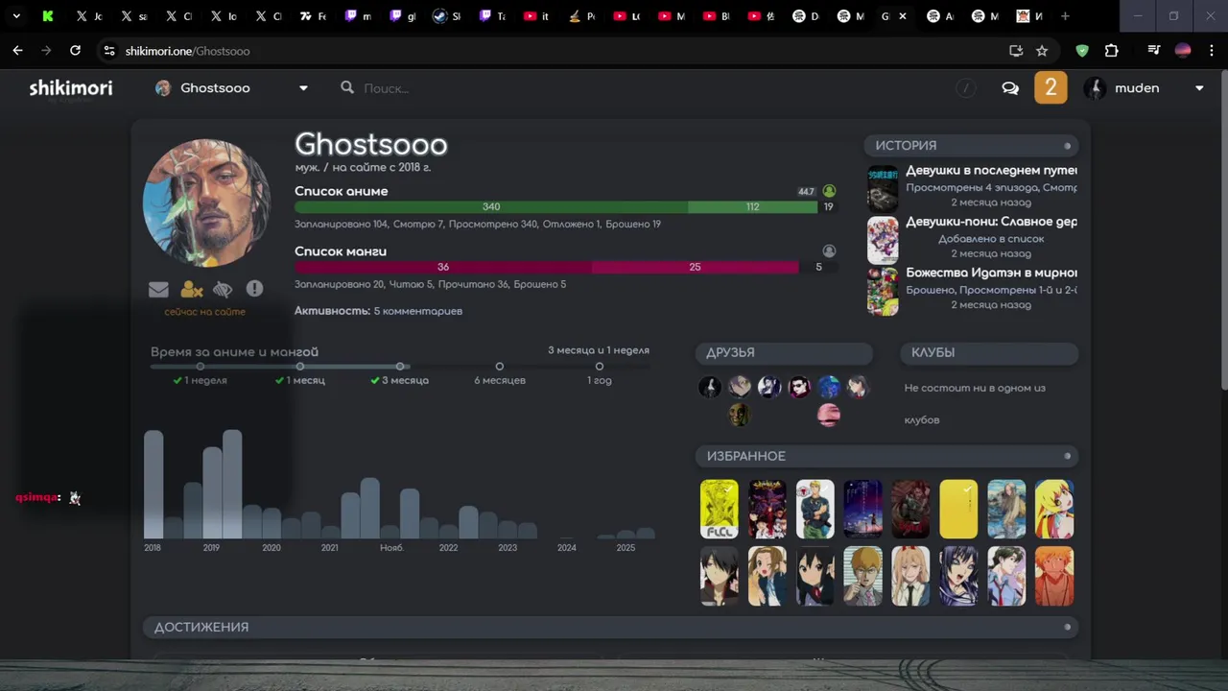Go back with browser back arrow

pyautogui.click(x=17, y=51)
